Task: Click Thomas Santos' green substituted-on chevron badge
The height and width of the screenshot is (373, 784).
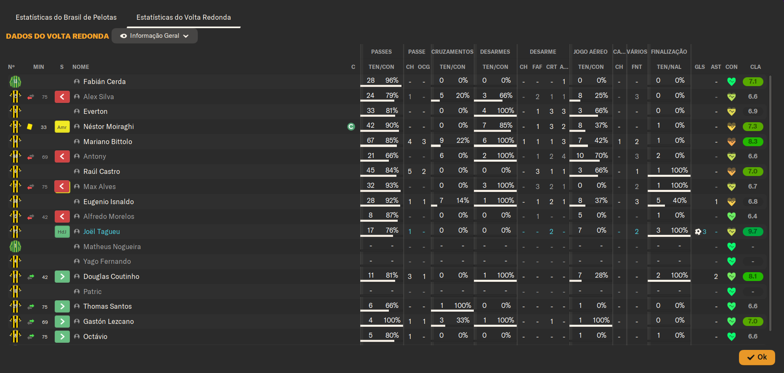Action: click(62, 307)
